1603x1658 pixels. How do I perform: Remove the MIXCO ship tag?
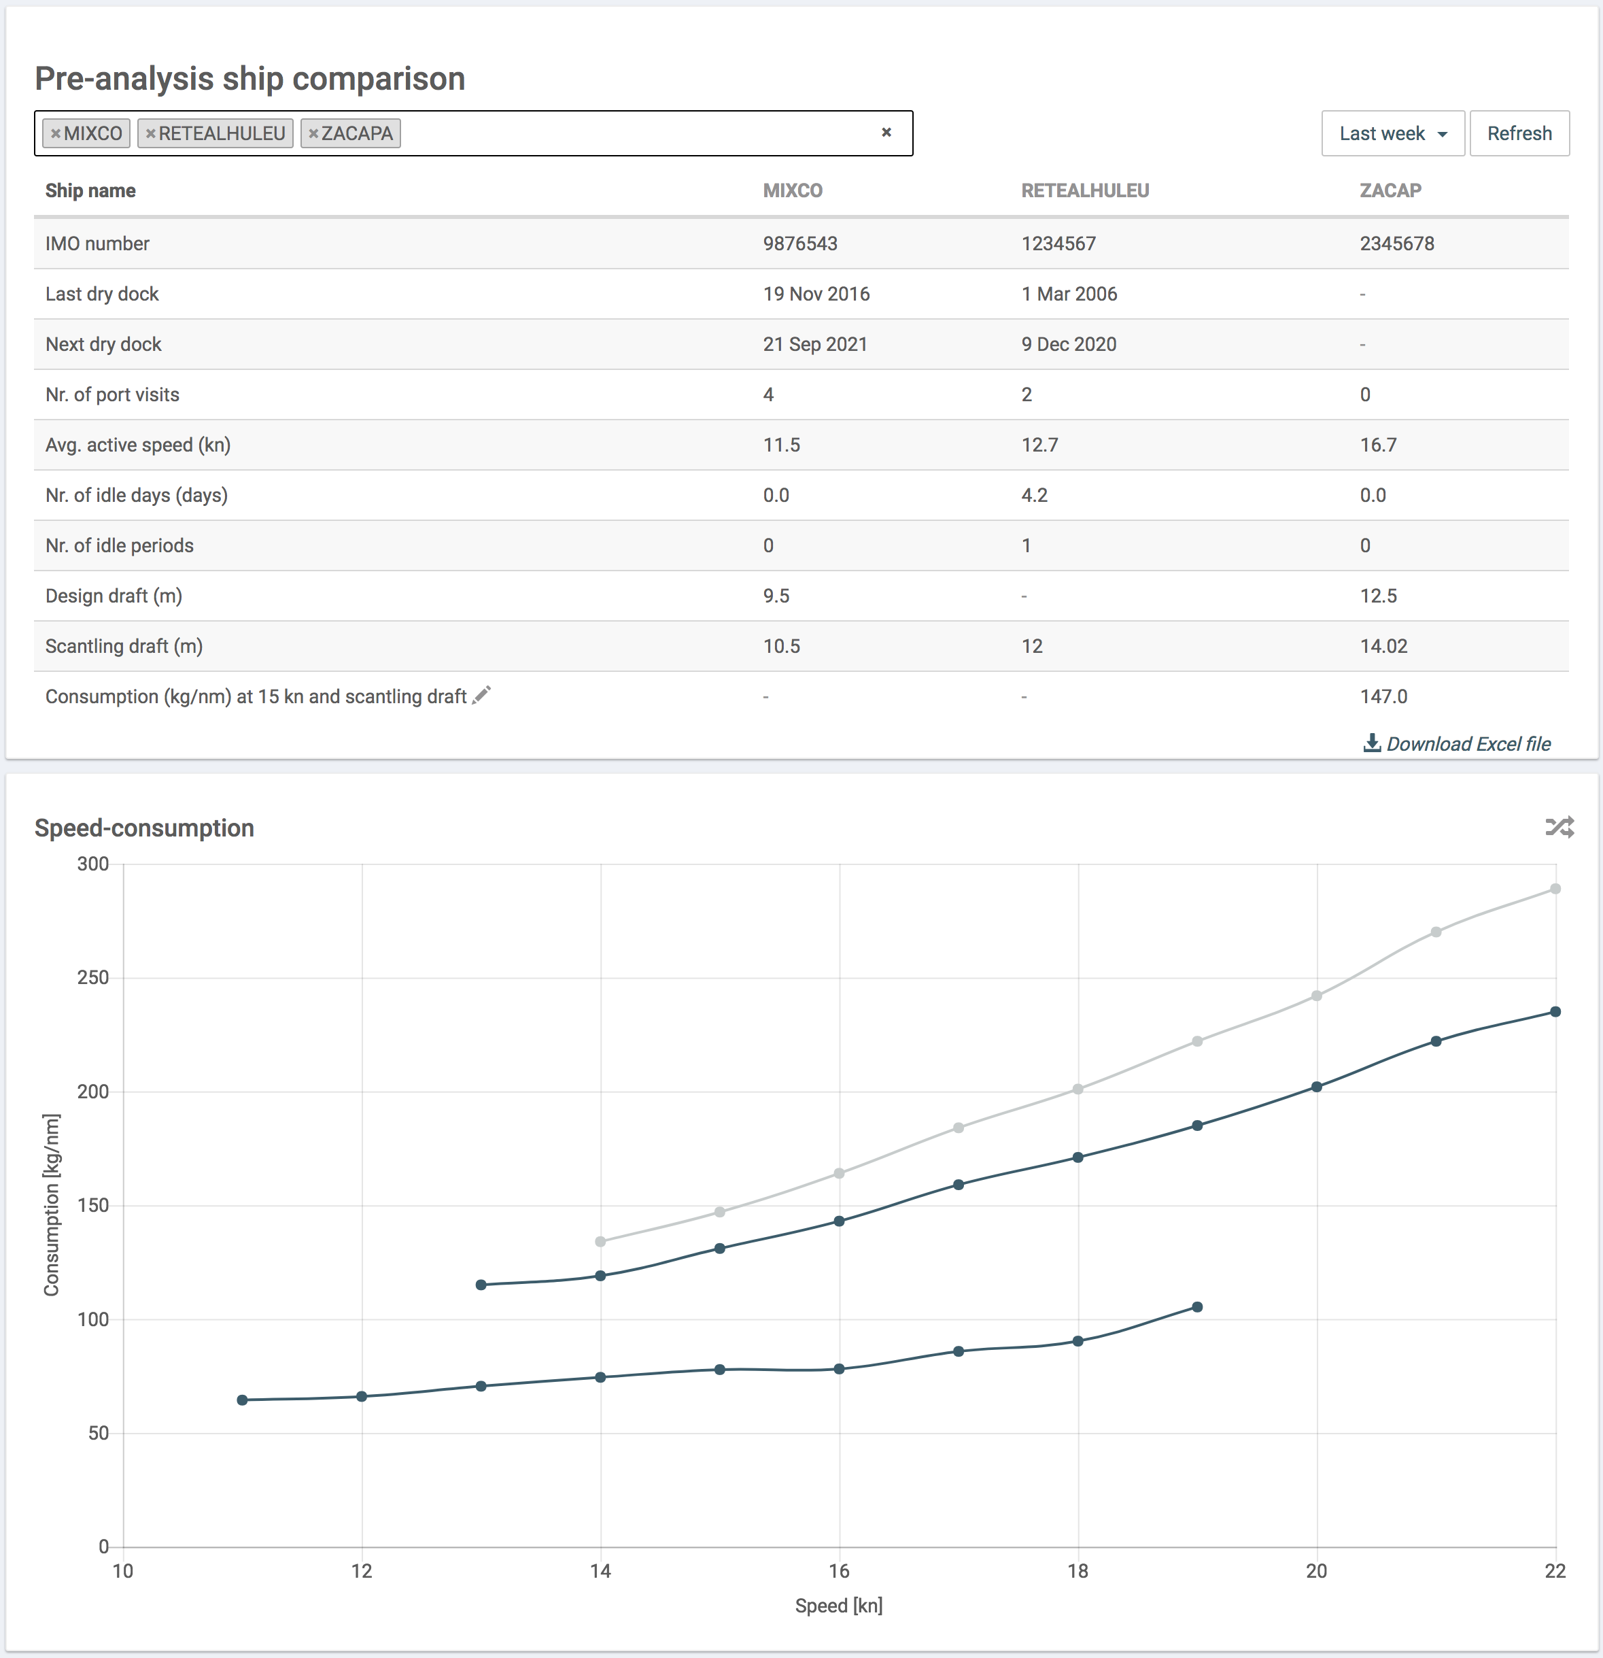pyautogui.click(x=56, y=134)
